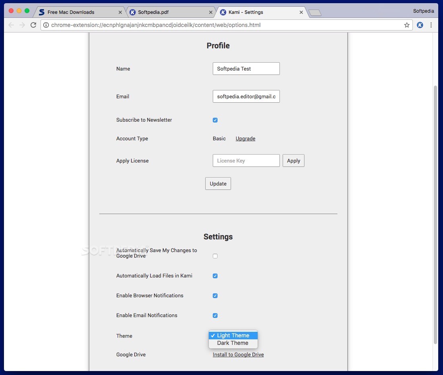Image resolution: width=443 pixels, height=375 pixels.
Task: Click the page info icon in the address bar
Action: tap(46, 25)
